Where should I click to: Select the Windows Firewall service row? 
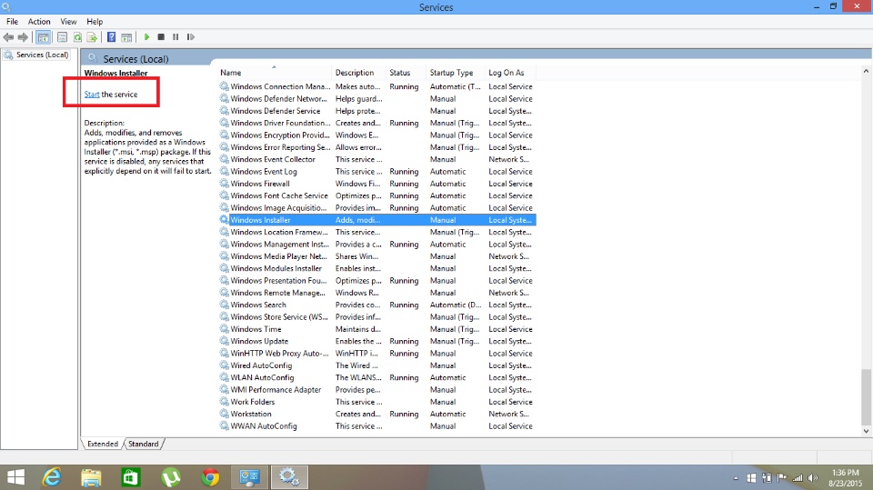pos(377,184)
